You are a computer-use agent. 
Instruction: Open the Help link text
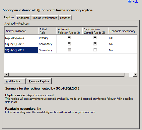(x=135, y=2)
